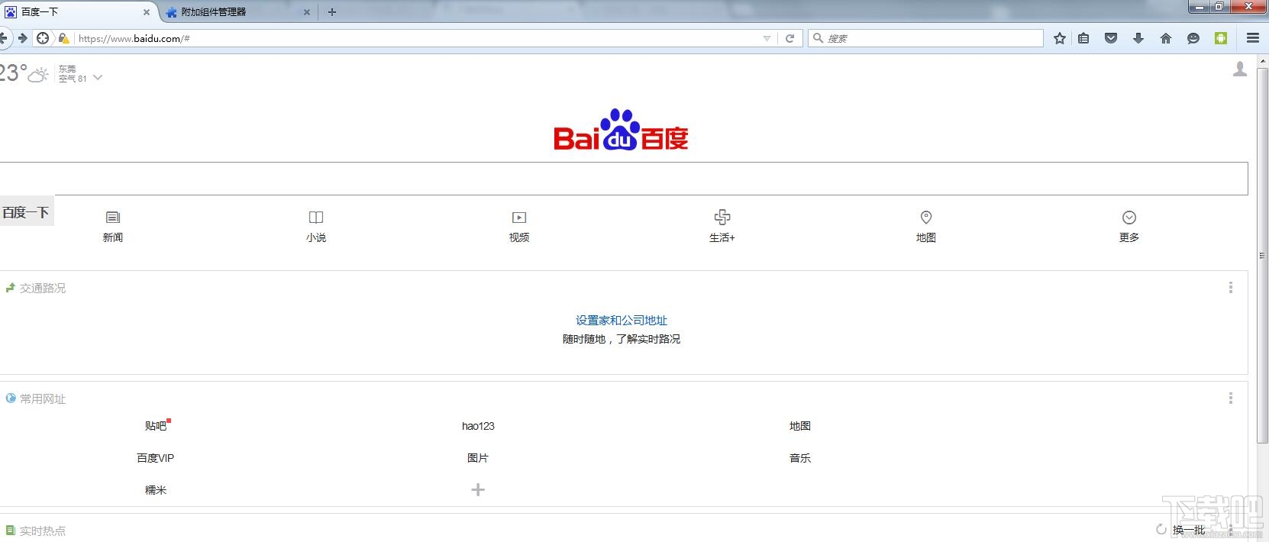Click the 23° temperature reading
Image resolution: width=1269 pixels, height=542 pixels.
click(13, 73)
